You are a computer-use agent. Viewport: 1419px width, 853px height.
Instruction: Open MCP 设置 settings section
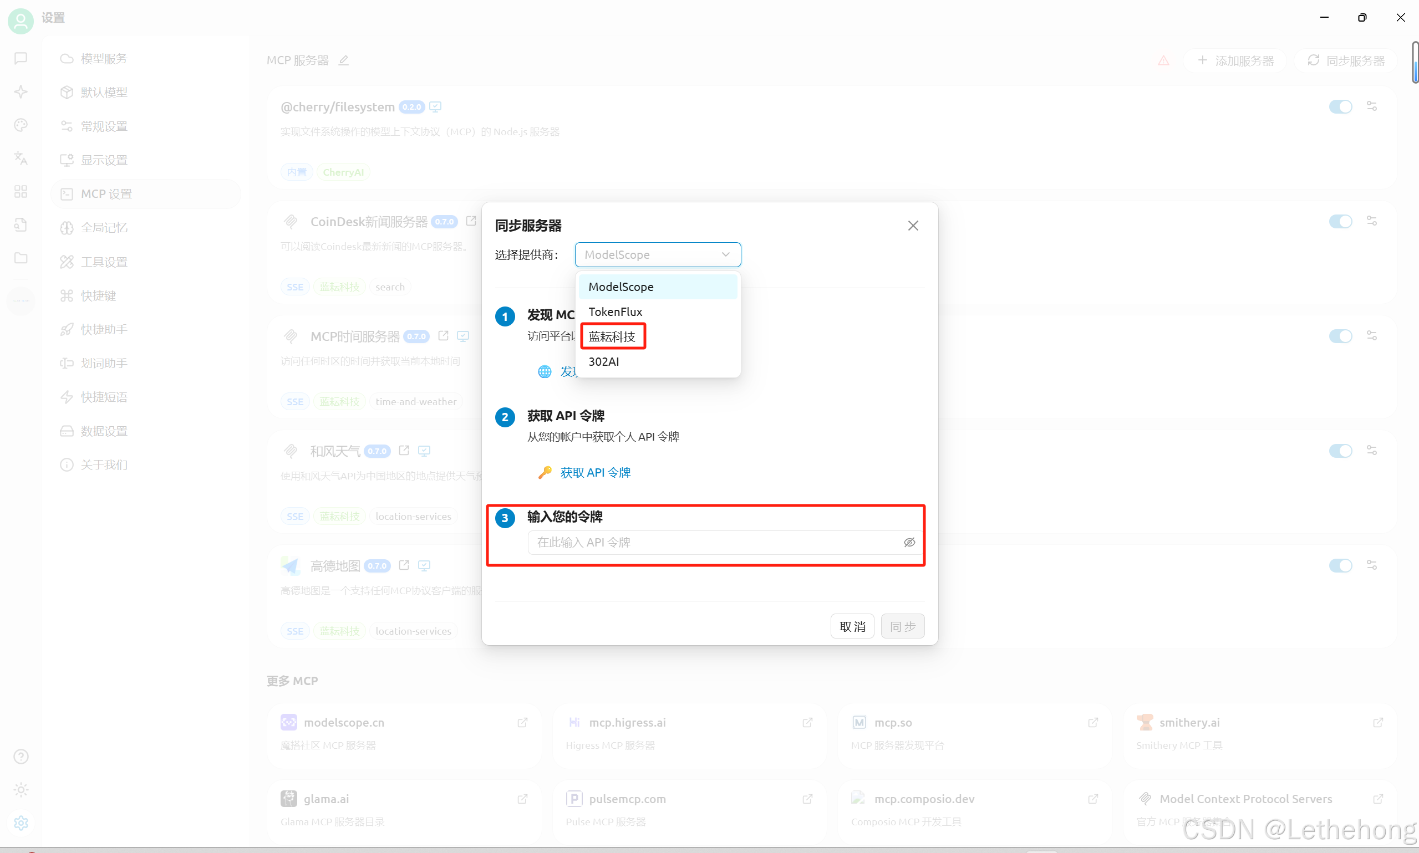[146, 195]
